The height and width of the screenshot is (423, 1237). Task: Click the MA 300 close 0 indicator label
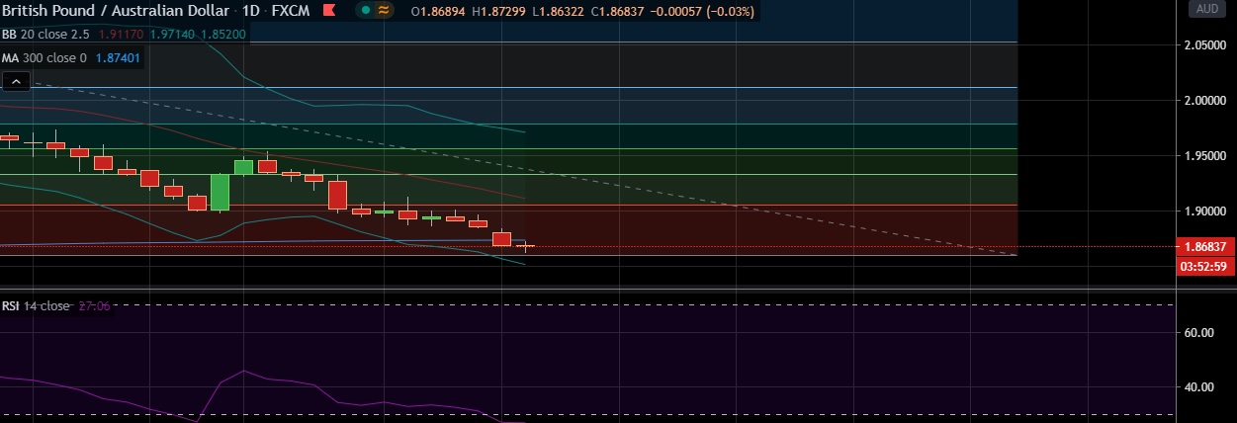tap(44, 58)
